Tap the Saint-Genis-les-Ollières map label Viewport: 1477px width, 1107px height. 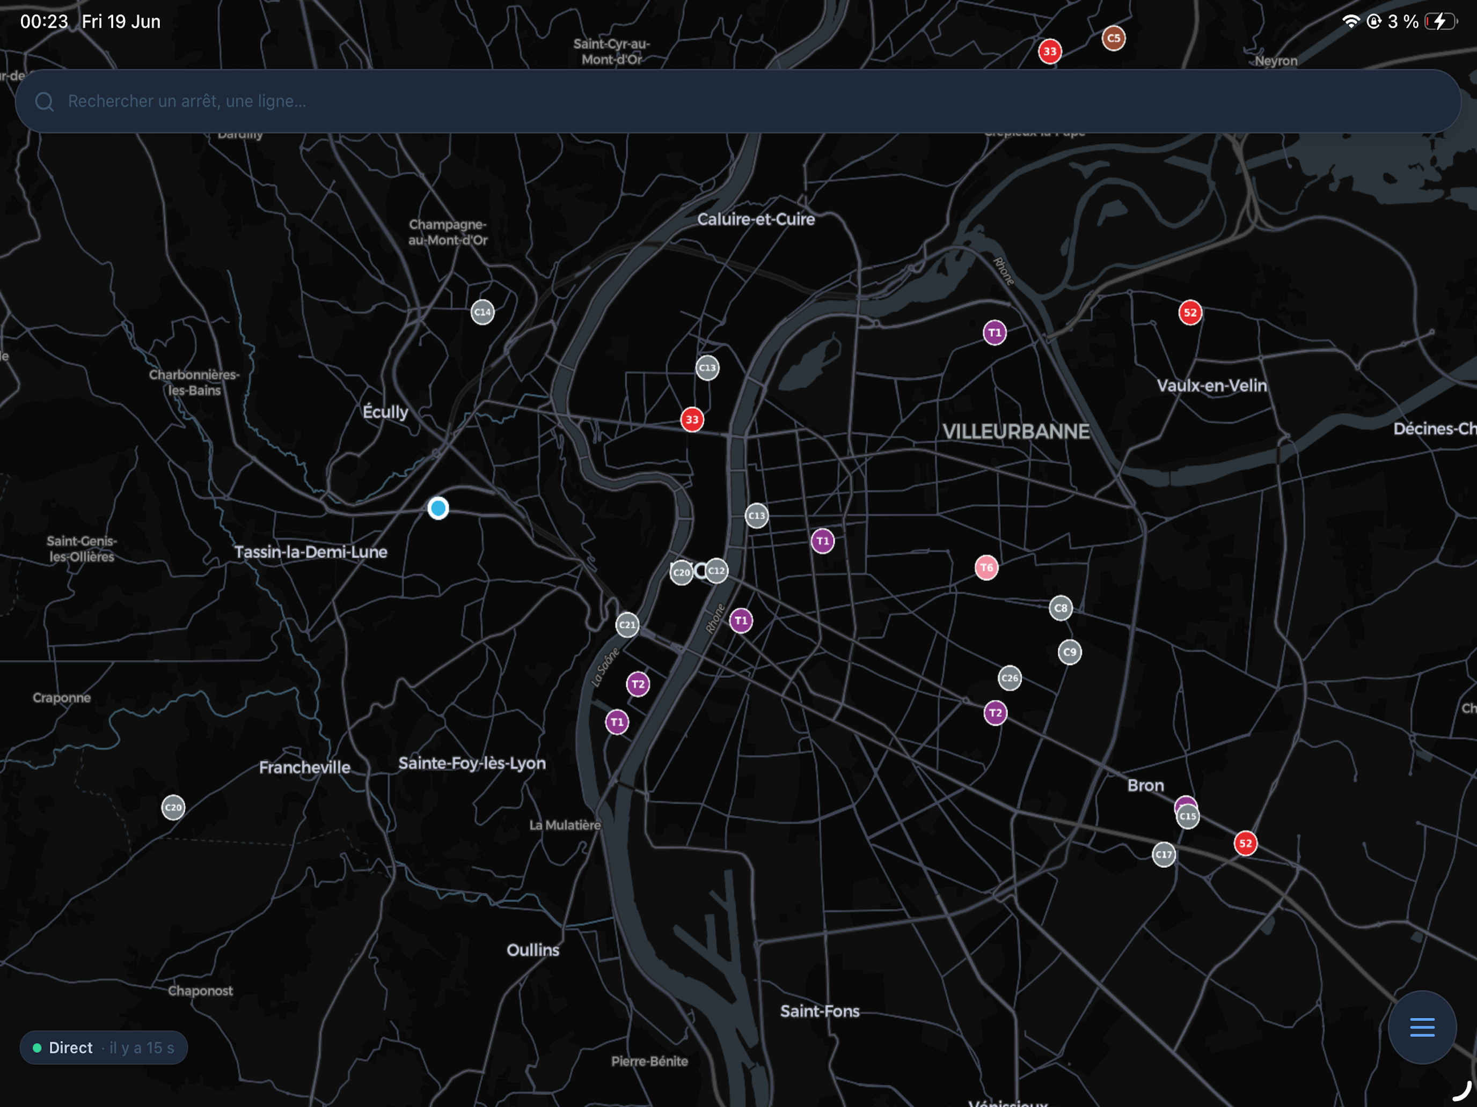point(82,549)
